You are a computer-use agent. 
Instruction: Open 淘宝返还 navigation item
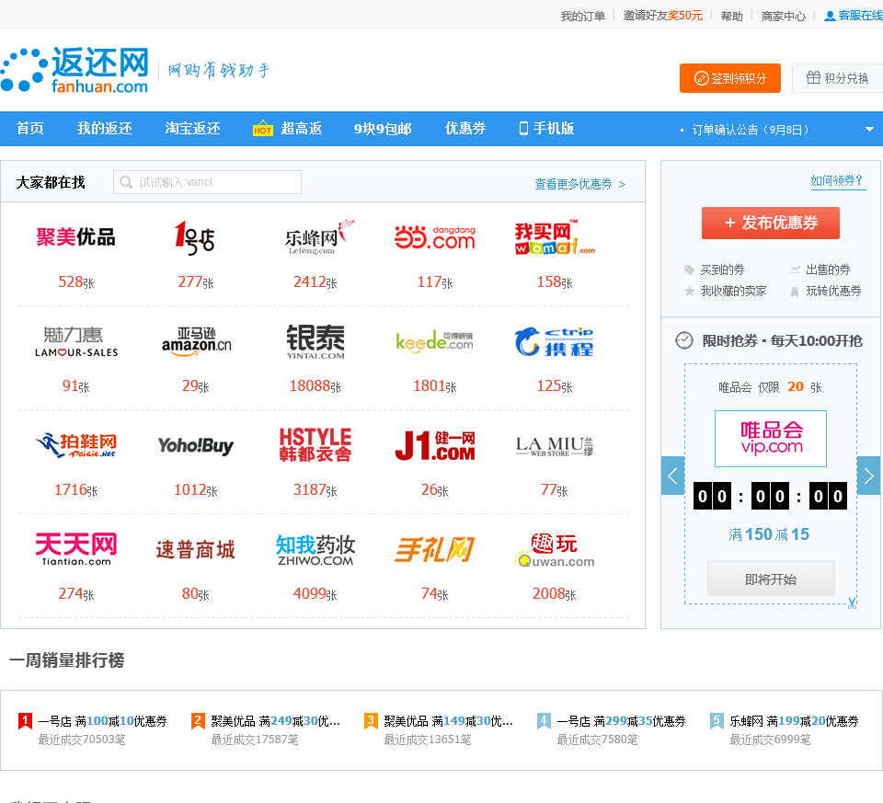pos(192,129)
